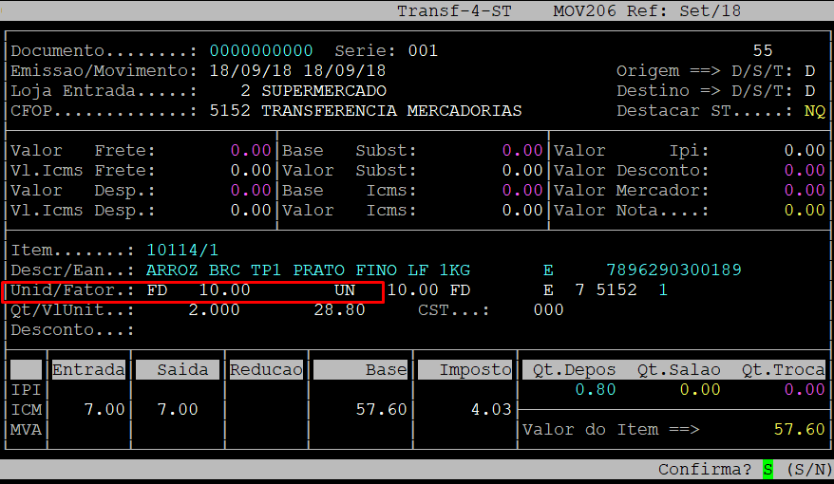Click the Valor Frete amount
The image size is (834, 484).
tap(251, 151)
